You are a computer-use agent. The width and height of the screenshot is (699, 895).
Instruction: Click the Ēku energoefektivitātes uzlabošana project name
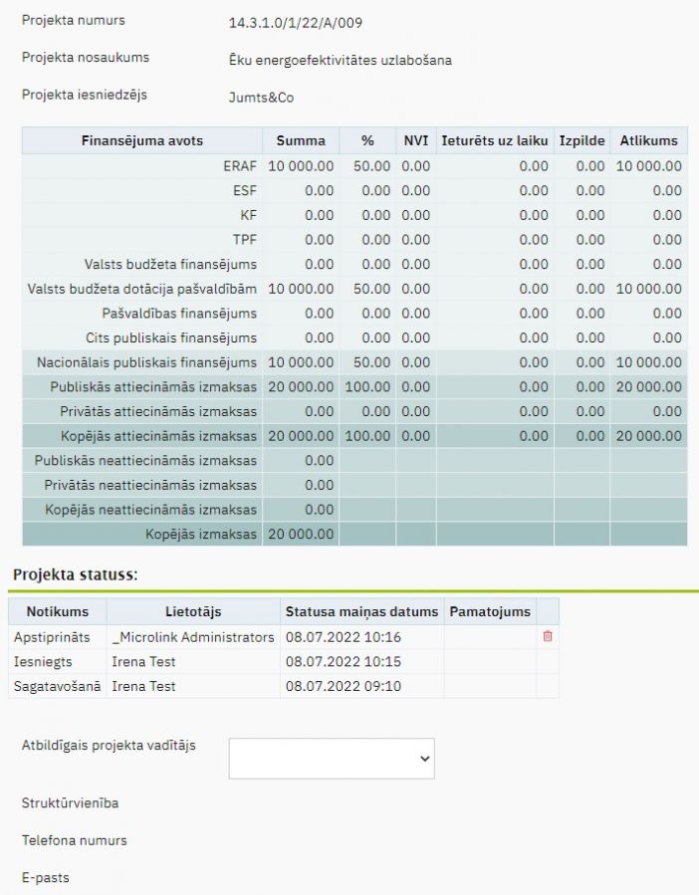coord(340,61)
